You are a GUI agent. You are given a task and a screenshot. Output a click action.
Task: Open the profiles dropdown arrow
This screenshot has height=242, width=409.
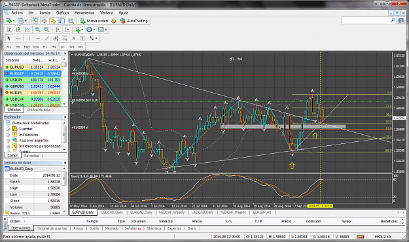click(26, 21)
